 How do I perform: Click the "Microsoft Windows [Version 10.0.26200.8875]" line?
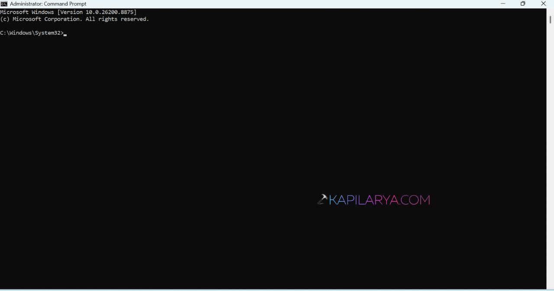tap(68, 12)
